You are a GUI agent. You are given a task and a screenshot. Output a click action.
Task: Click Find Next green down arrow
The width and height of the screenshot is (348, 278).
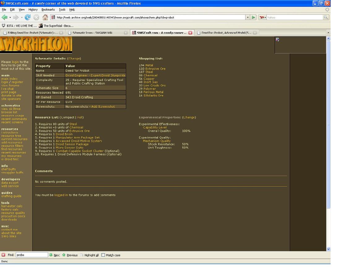[x=51, y=255]
